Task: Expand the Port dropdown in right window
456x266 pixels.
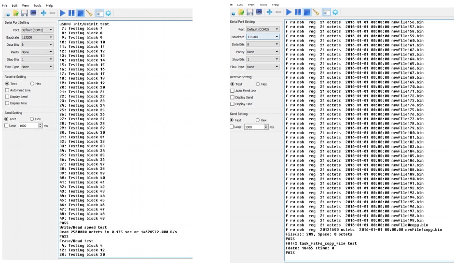Action: point(263,29)
